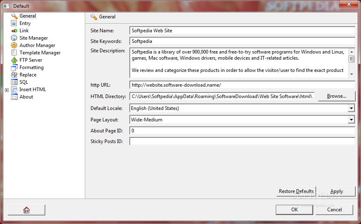The width and height of the screenshot is (361, 224).
Task: Open the Page Layout dropdown arrow
Action: [351, 119]
